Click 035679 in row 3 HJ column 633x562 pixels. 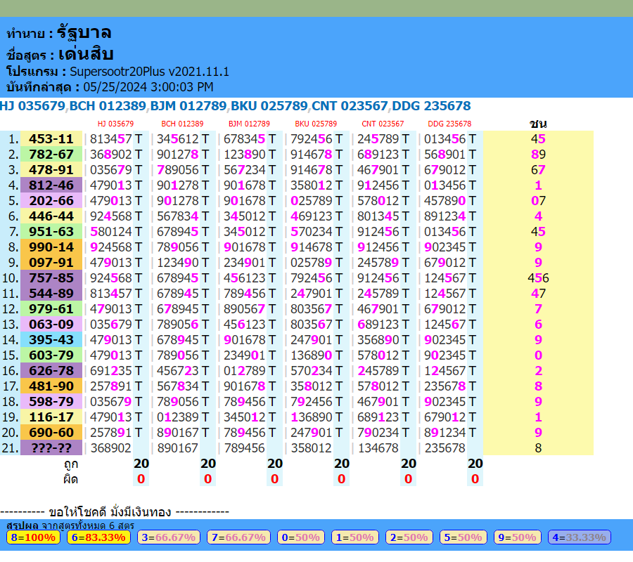[110, 170]
